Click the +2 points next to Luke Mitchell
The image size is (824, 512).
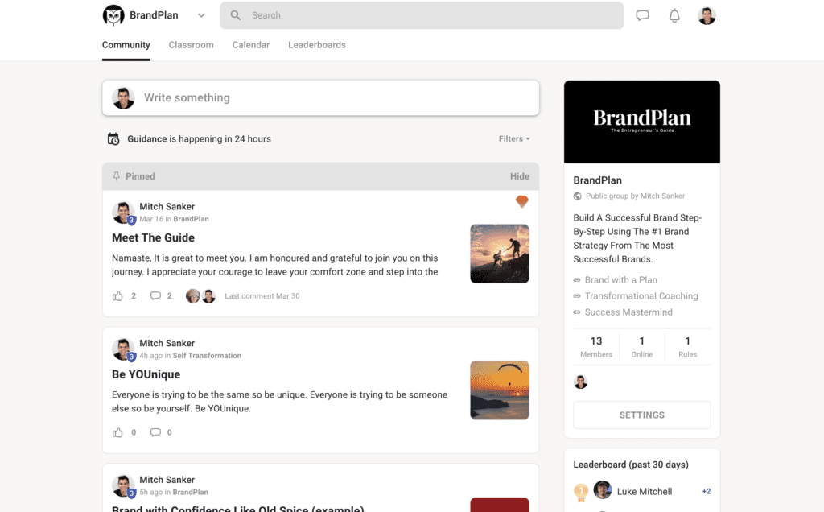(707, 492)
